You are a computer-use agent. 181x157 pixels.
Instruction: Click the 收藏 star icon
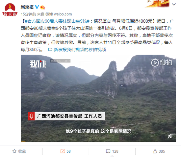(x=14, y=151)
